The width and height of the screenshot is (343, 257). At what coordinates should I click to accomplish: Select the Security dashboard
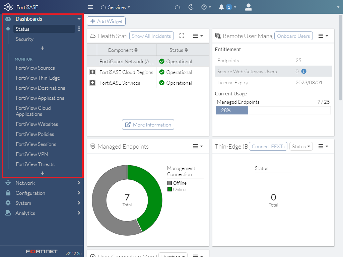24,39
